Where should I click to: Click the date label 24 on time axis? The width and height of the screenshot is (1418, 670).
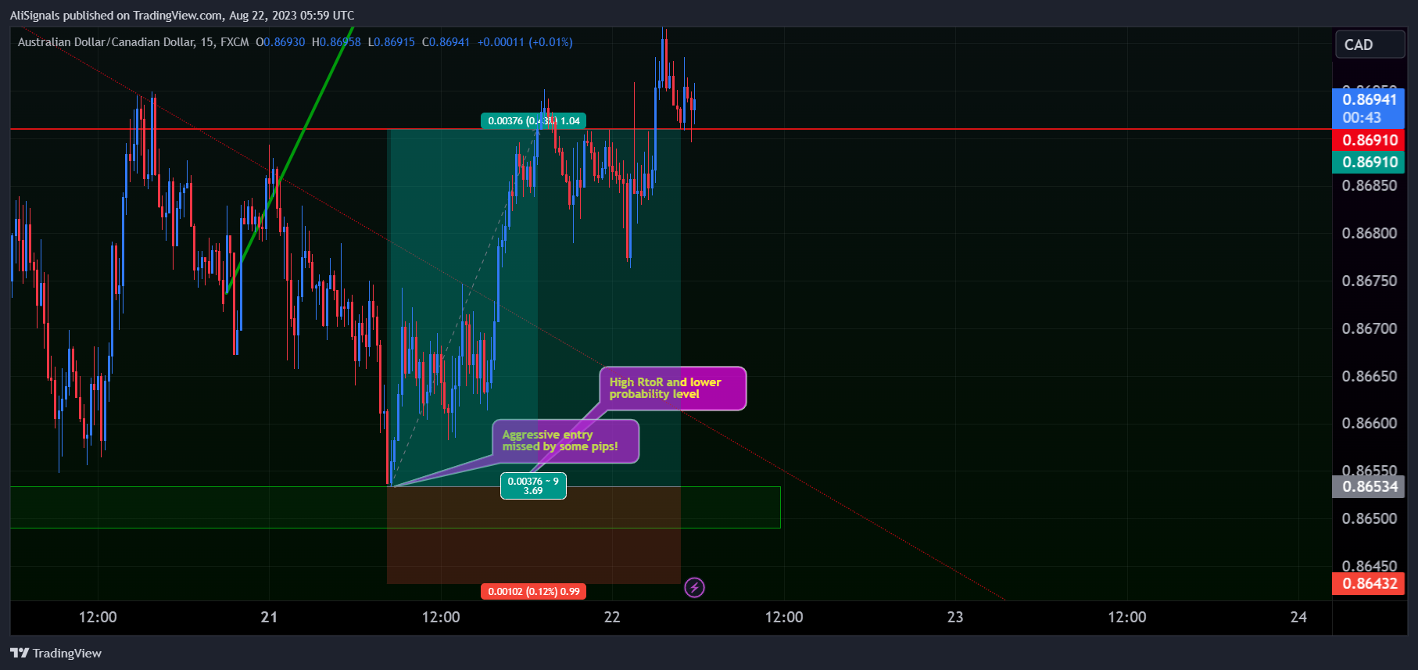1298,617
